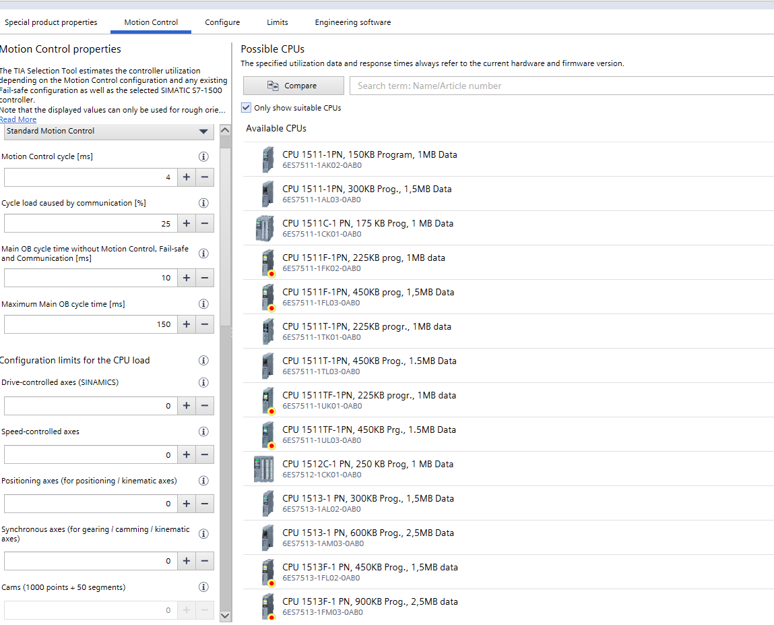Show info for Drive-controlled axes (SINAMICS)
Image resolution: width=774 pixels, height=625 pixels.
pyautogui.click(x=203, y=382)
